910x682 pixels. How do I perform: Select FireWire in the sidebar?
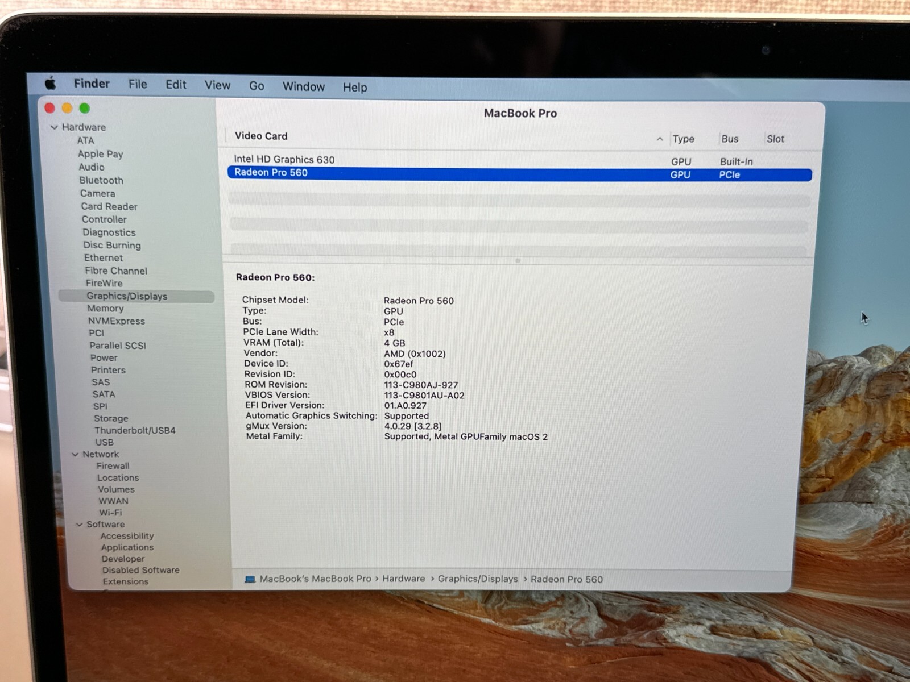(104, 283)
